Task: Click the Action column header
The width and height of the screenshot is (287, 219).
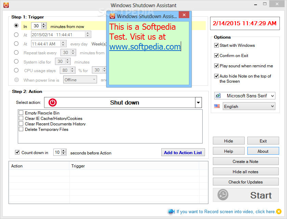Action: pos(39,166)
